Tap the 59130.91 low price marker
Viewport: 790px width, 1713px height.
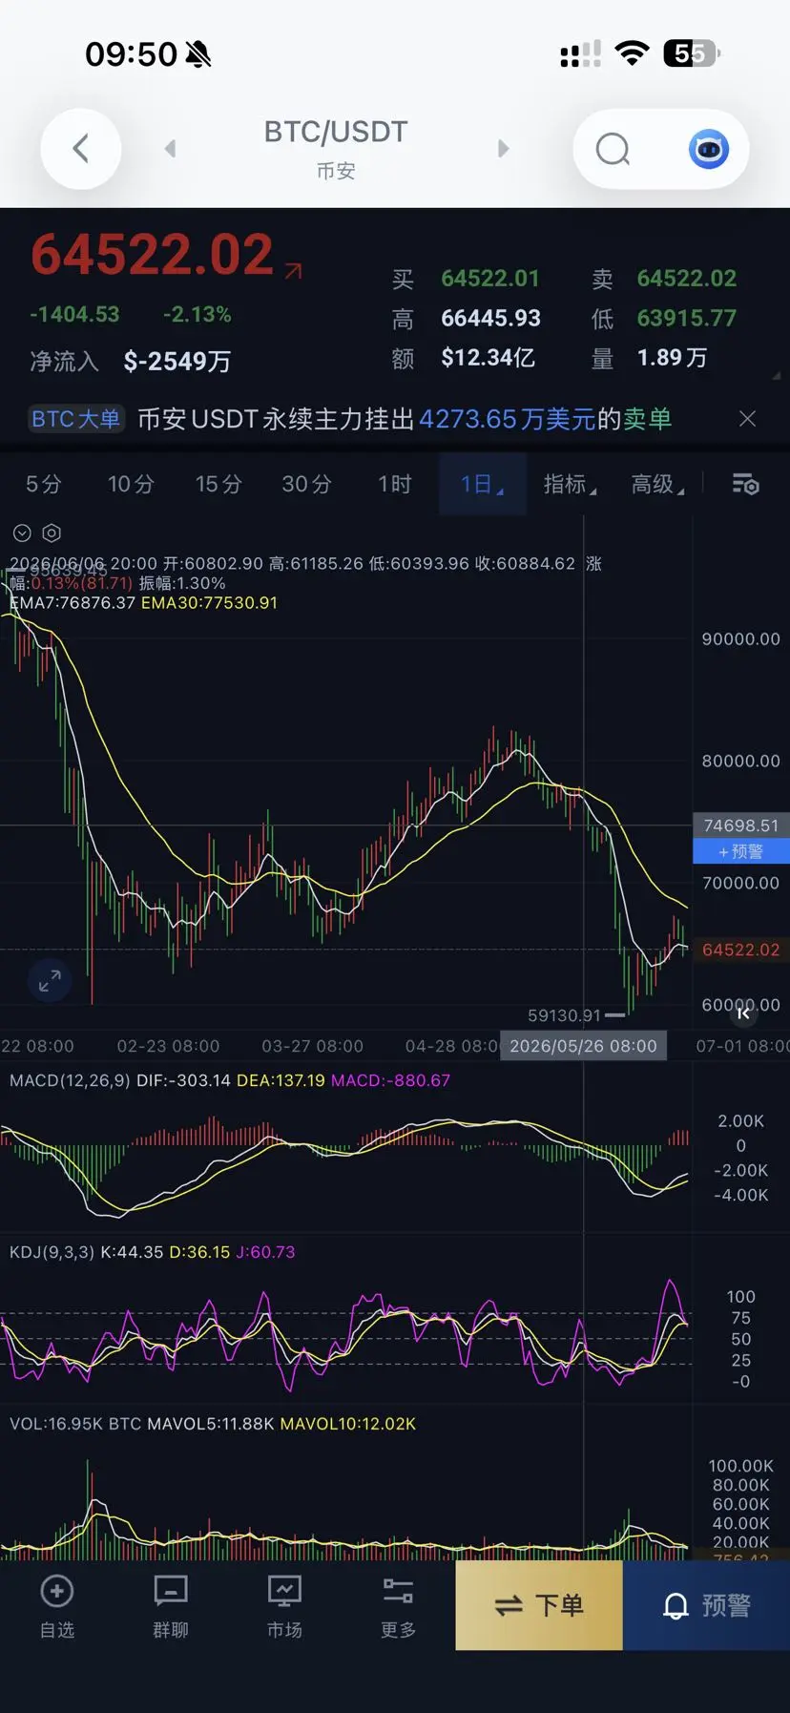(x=565, y=1015)
